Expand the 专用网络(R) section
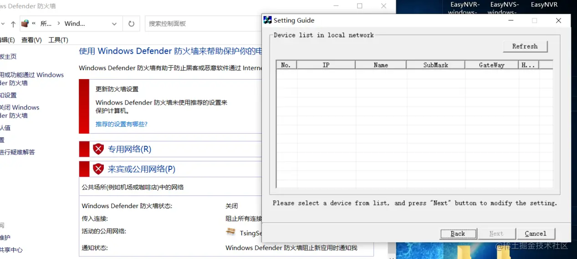Image resolution: width=577 pixels, height=259 pixels. 129,149
